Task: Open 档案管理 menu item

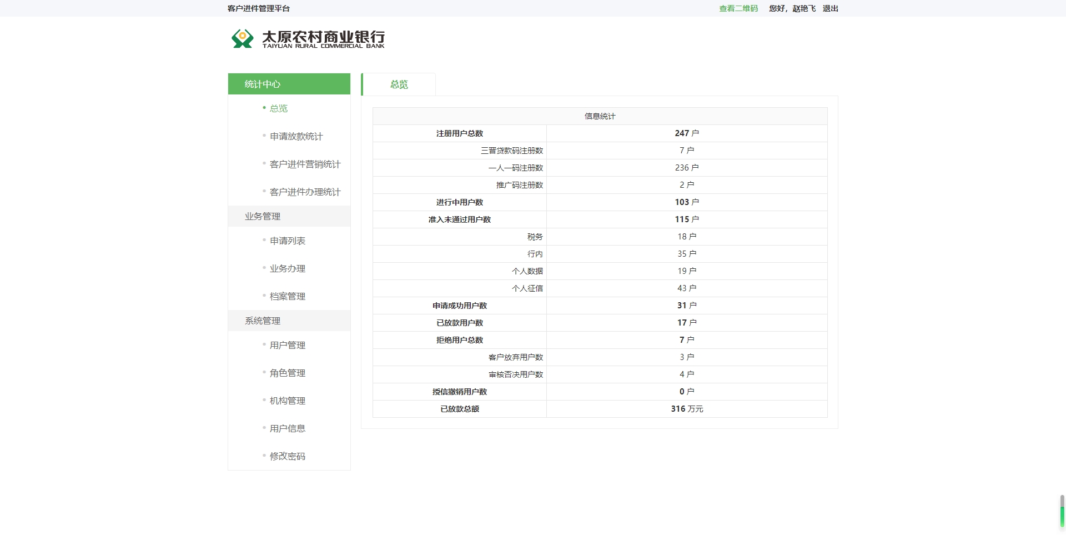Action: click(288, 296)
